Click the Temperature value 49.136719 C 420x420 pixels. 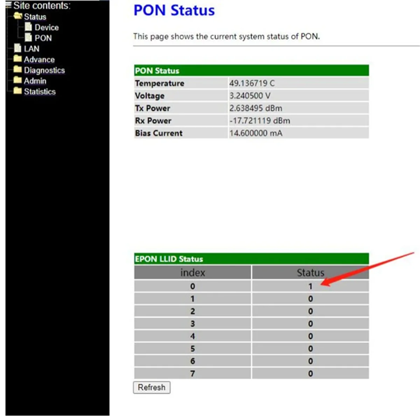[x=252, y=83]
